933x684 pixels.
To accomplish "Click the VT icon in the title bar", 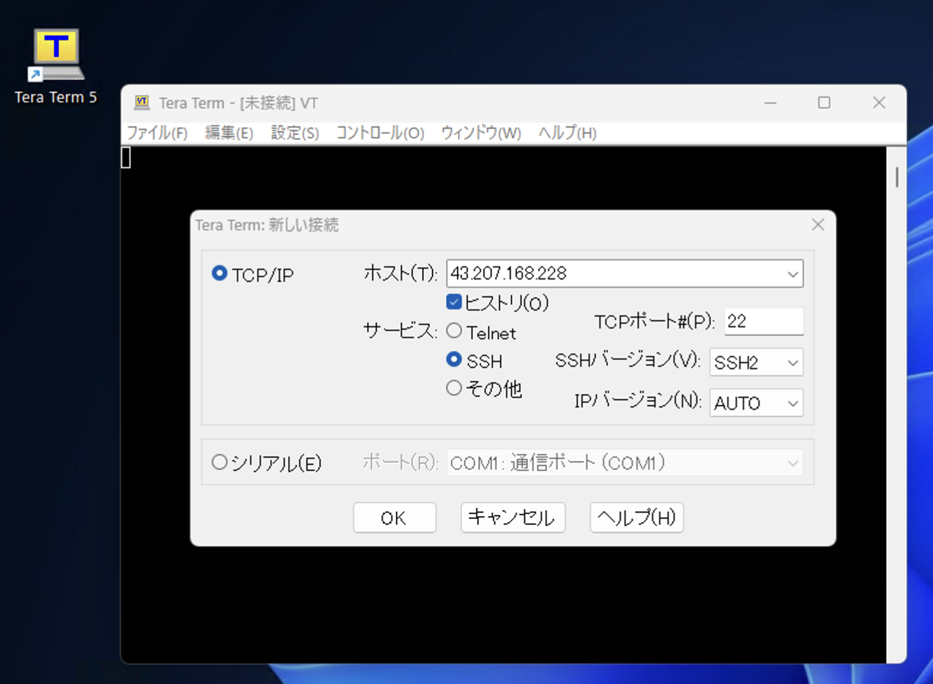I will (142, 102).
